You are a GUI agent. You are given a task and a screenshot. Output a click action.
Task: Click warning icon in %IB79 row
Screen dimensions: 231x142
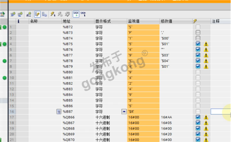tap(206, 67)
